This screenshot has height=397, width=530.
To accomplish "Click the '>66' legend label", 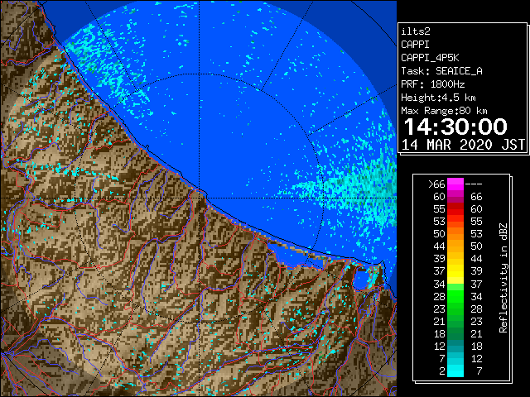I will pos(436,184).
